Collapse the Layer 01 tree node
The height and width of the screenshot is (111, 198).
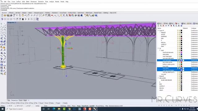[x=158, y=31]
